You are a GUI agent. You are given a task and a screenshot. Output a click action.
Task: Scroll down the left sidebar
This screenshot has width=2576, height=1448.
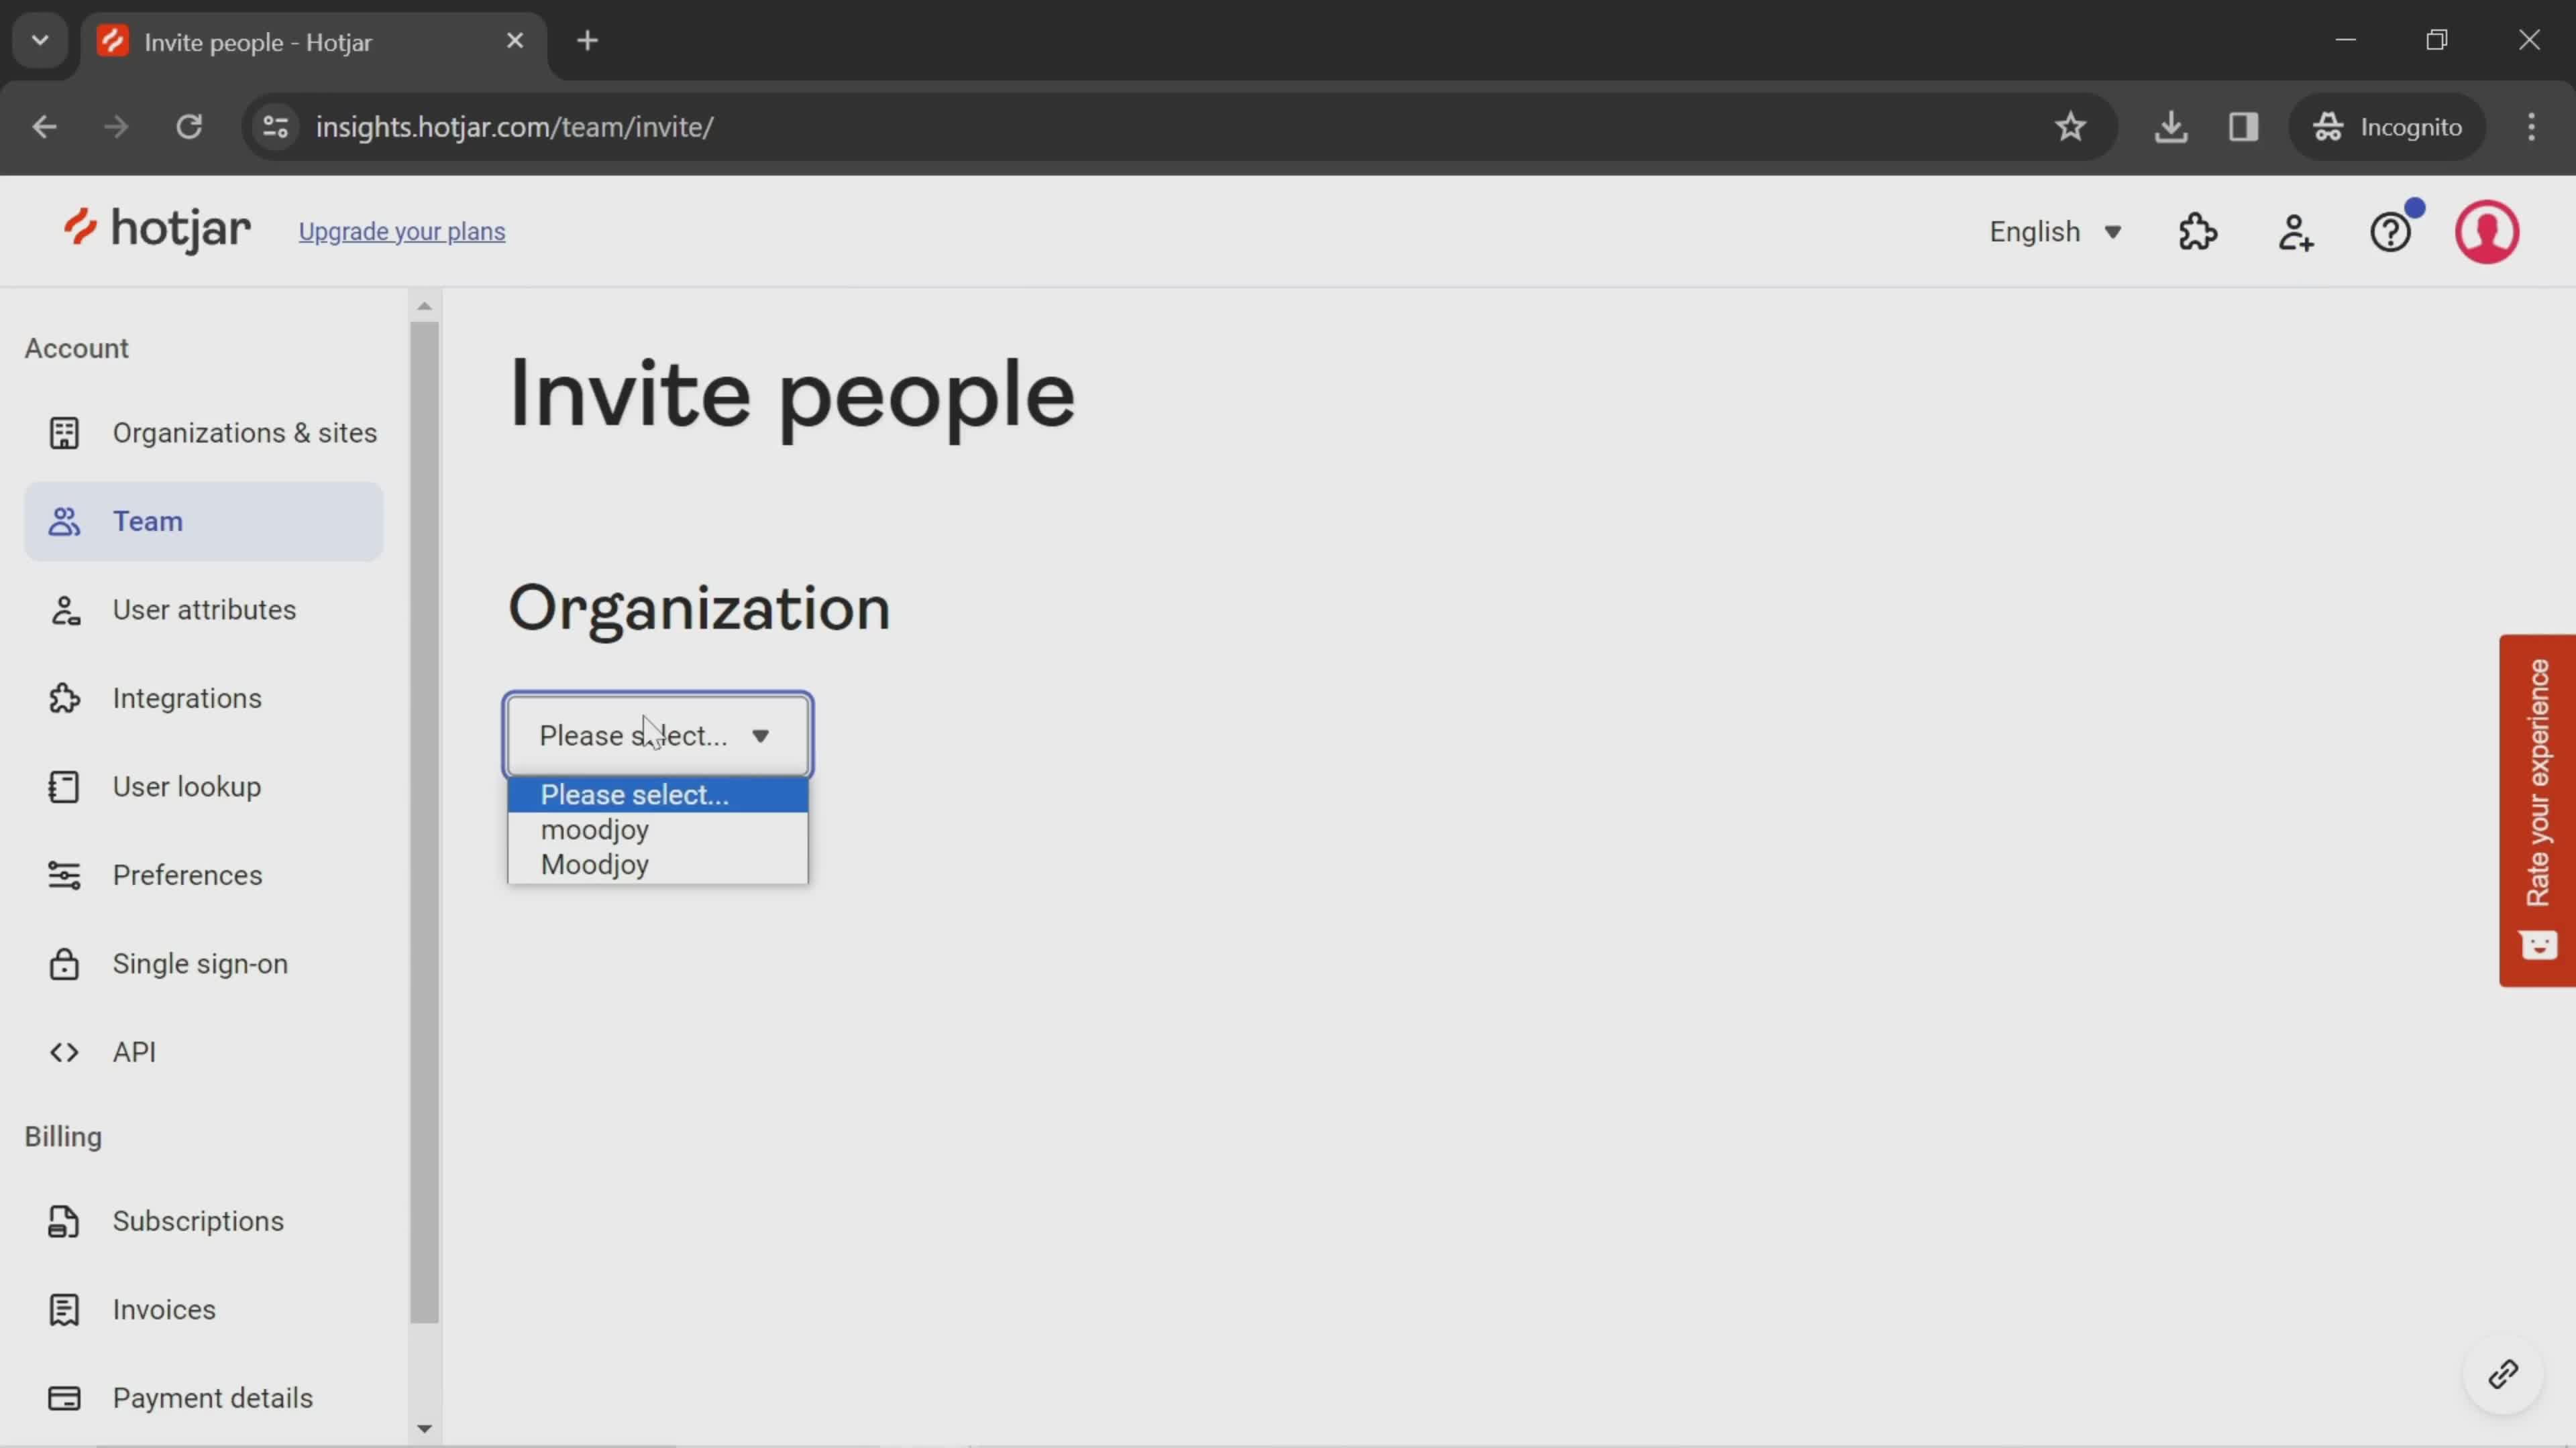(x=425, y=1427)
